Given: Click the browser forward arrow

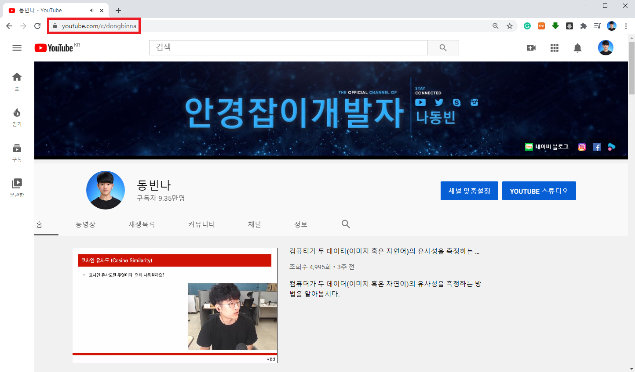Looking at the screenshot, I should click(x=23, y=26).
